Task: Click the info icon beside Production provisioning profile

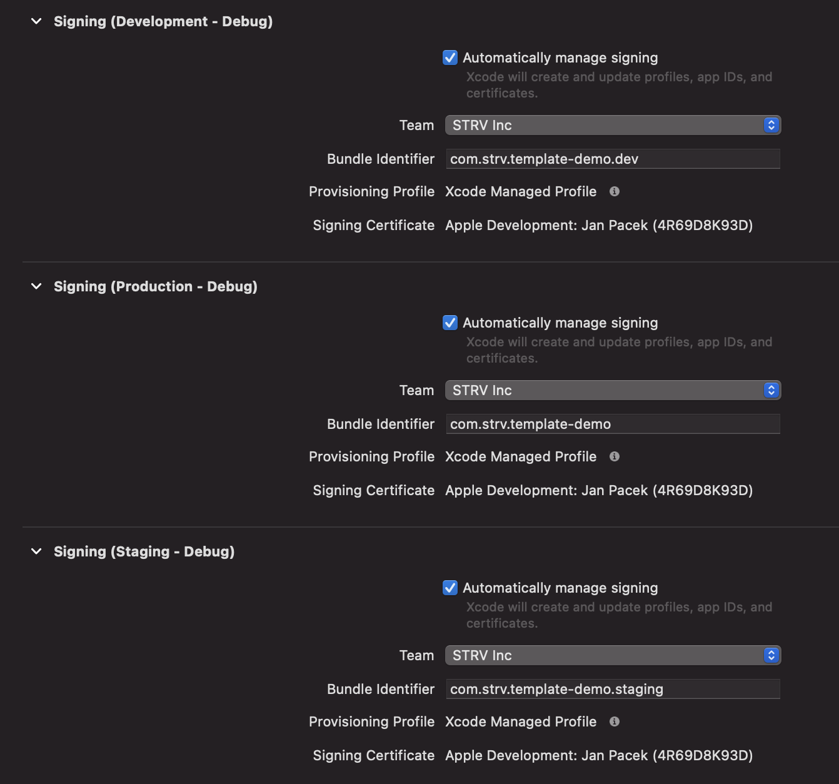Action: (x=614, y=456)
